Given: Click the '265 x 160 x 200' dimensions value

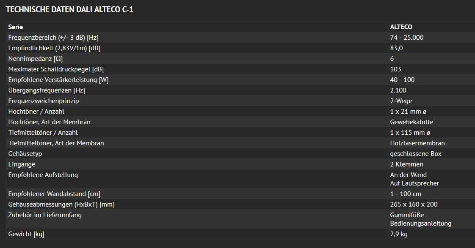Looking at the screenshot, I should [414, 204].
